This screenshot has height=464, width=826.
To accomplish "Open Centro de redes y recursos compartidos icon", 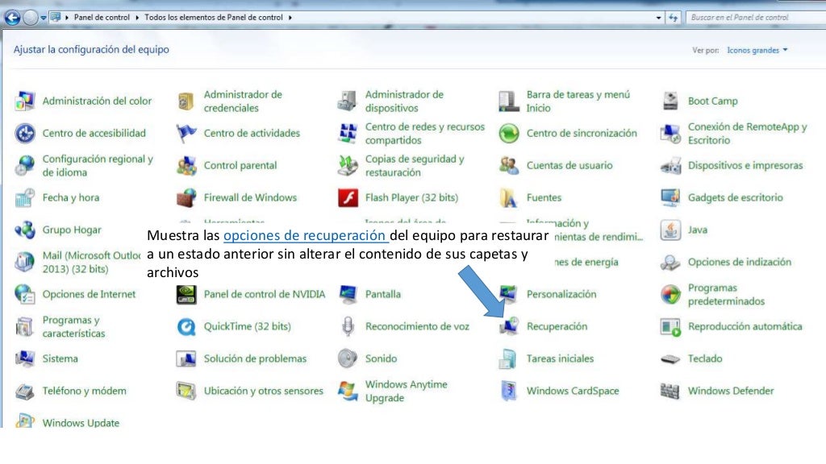I will pyautogui.click(x=347, y=134).
